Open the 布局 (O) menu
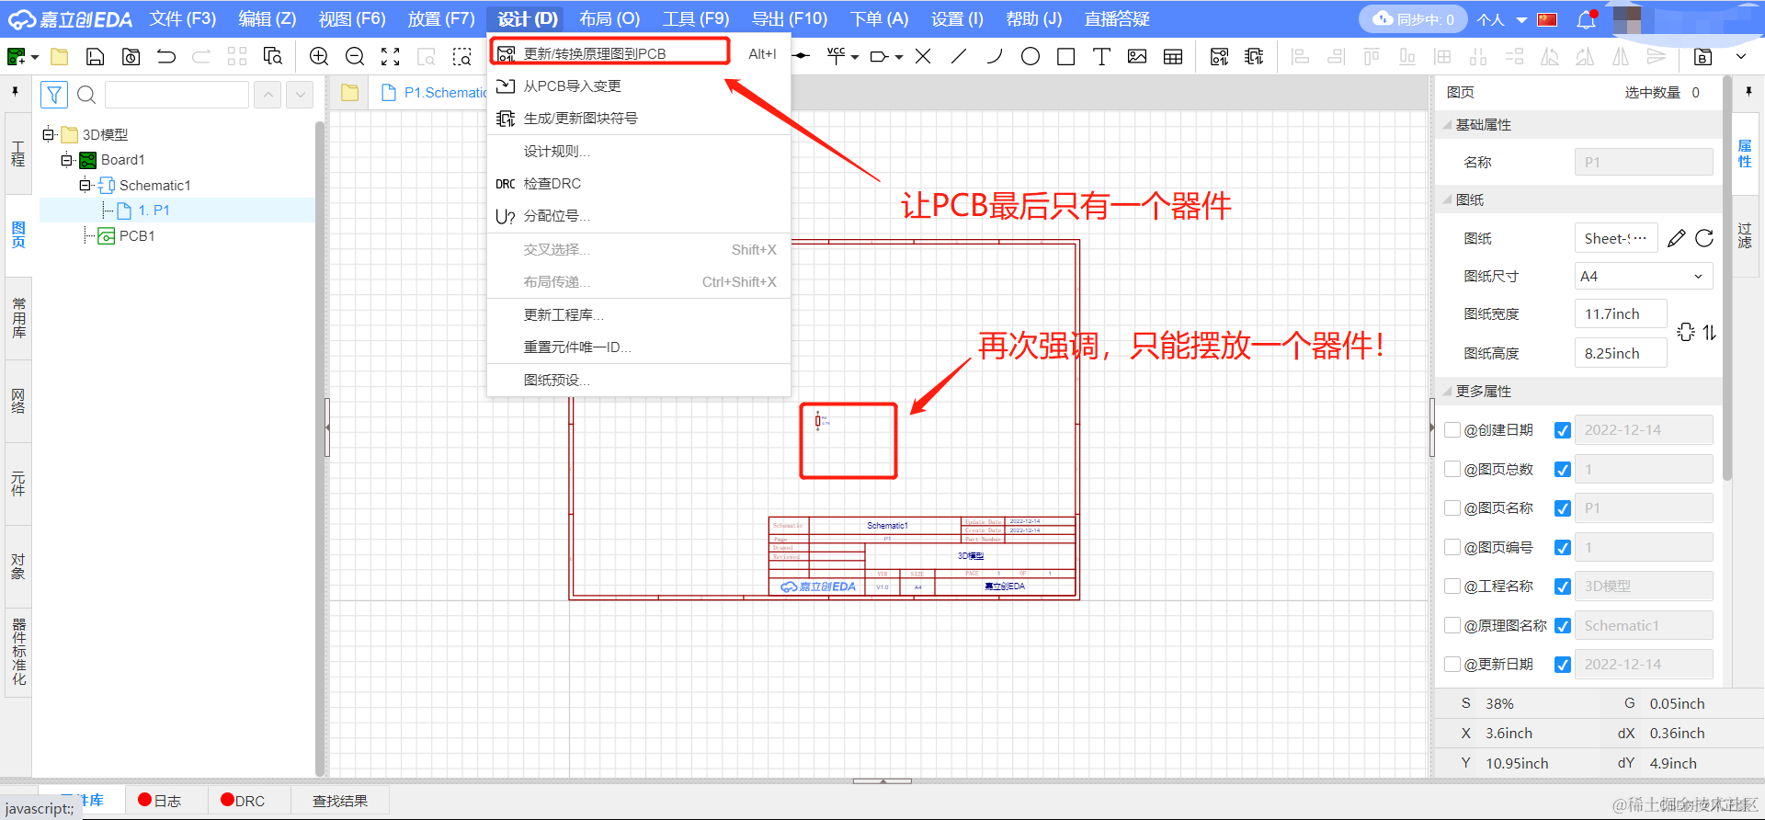This screenshot has width=1765, height=820. click(609, 19)
